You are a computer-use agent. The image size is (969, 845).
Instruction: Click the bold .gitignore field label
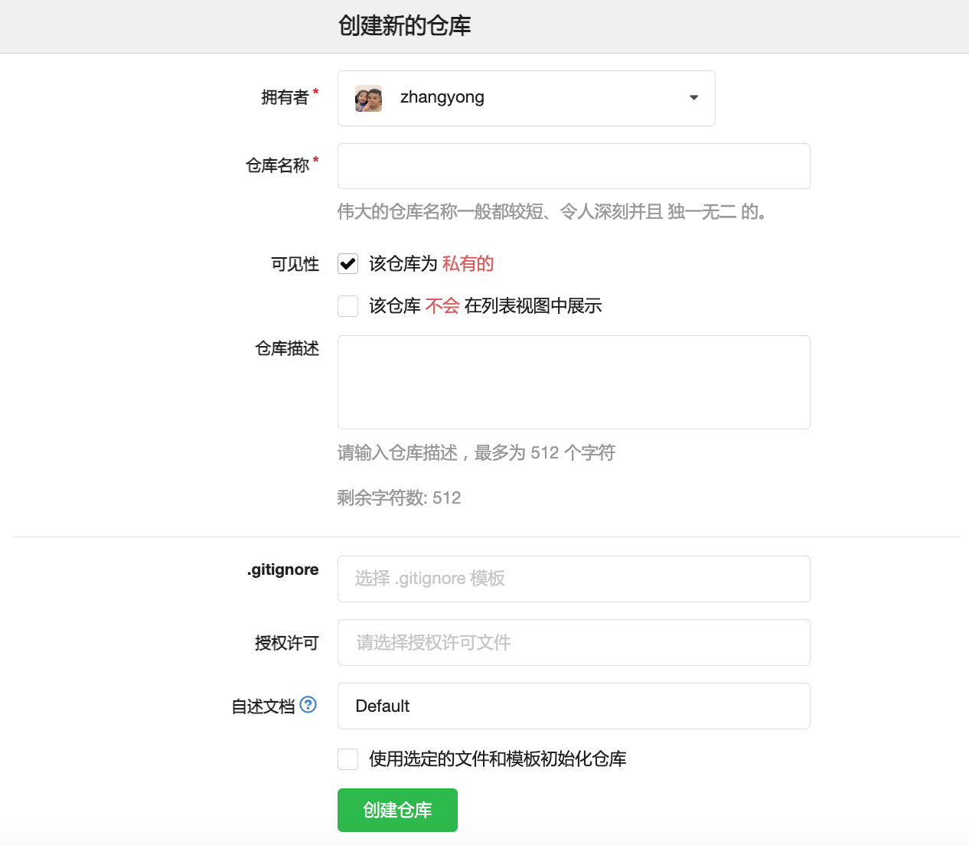point(282,569)
